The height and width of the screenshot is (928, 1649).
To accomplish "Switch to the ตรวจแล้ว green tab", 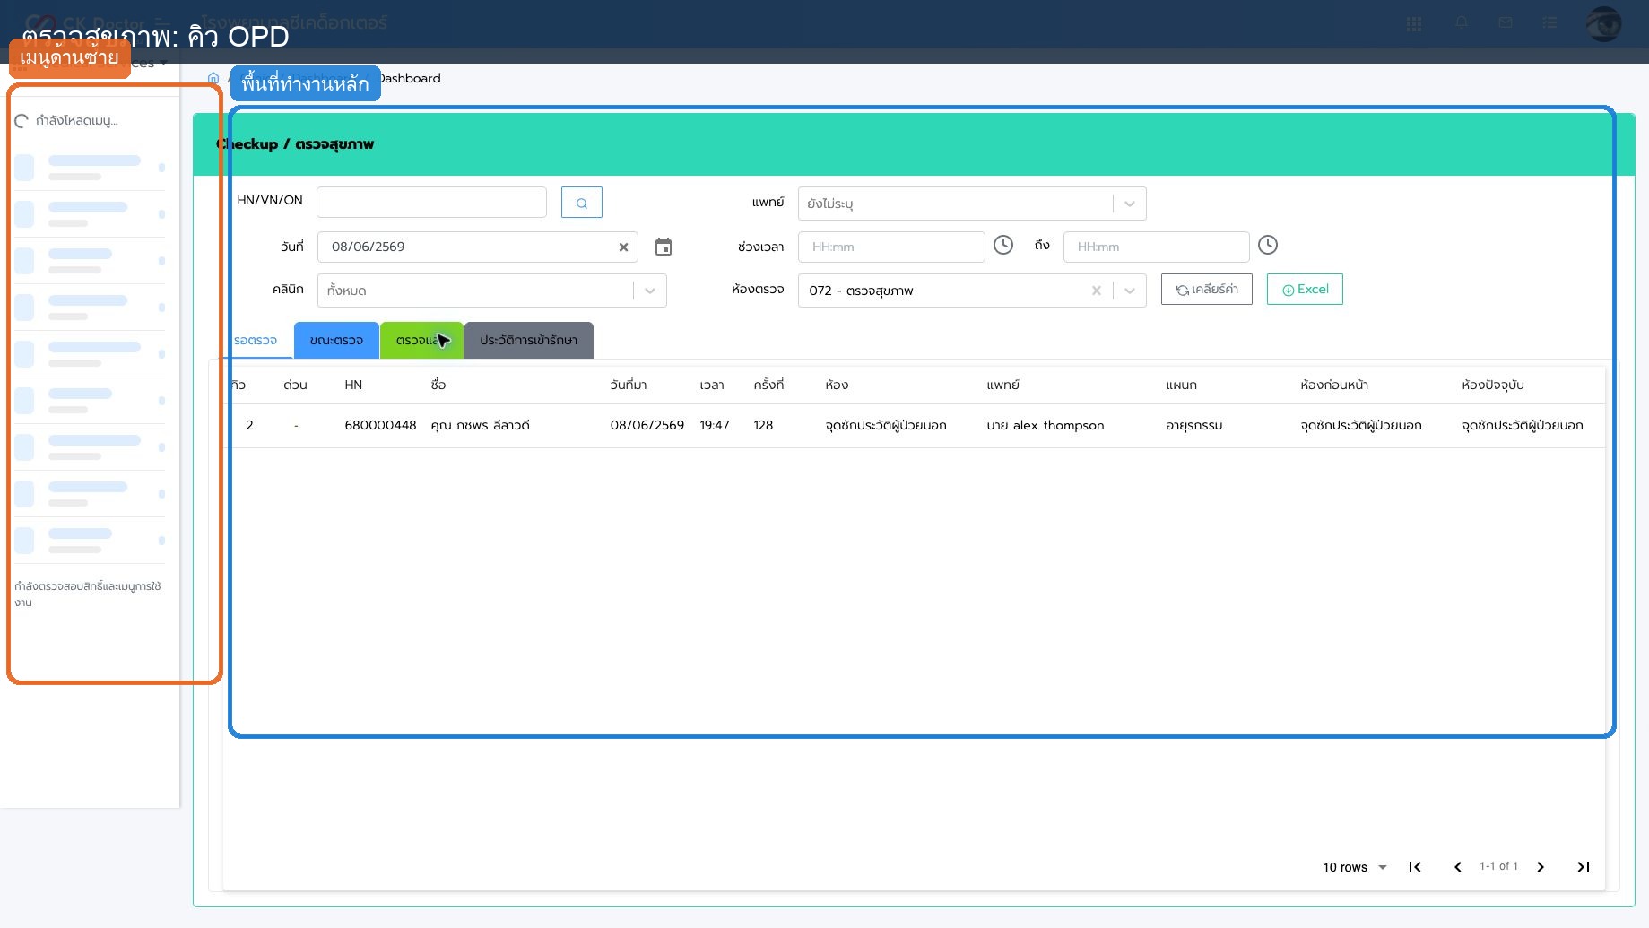I will (x=421, y=341).
